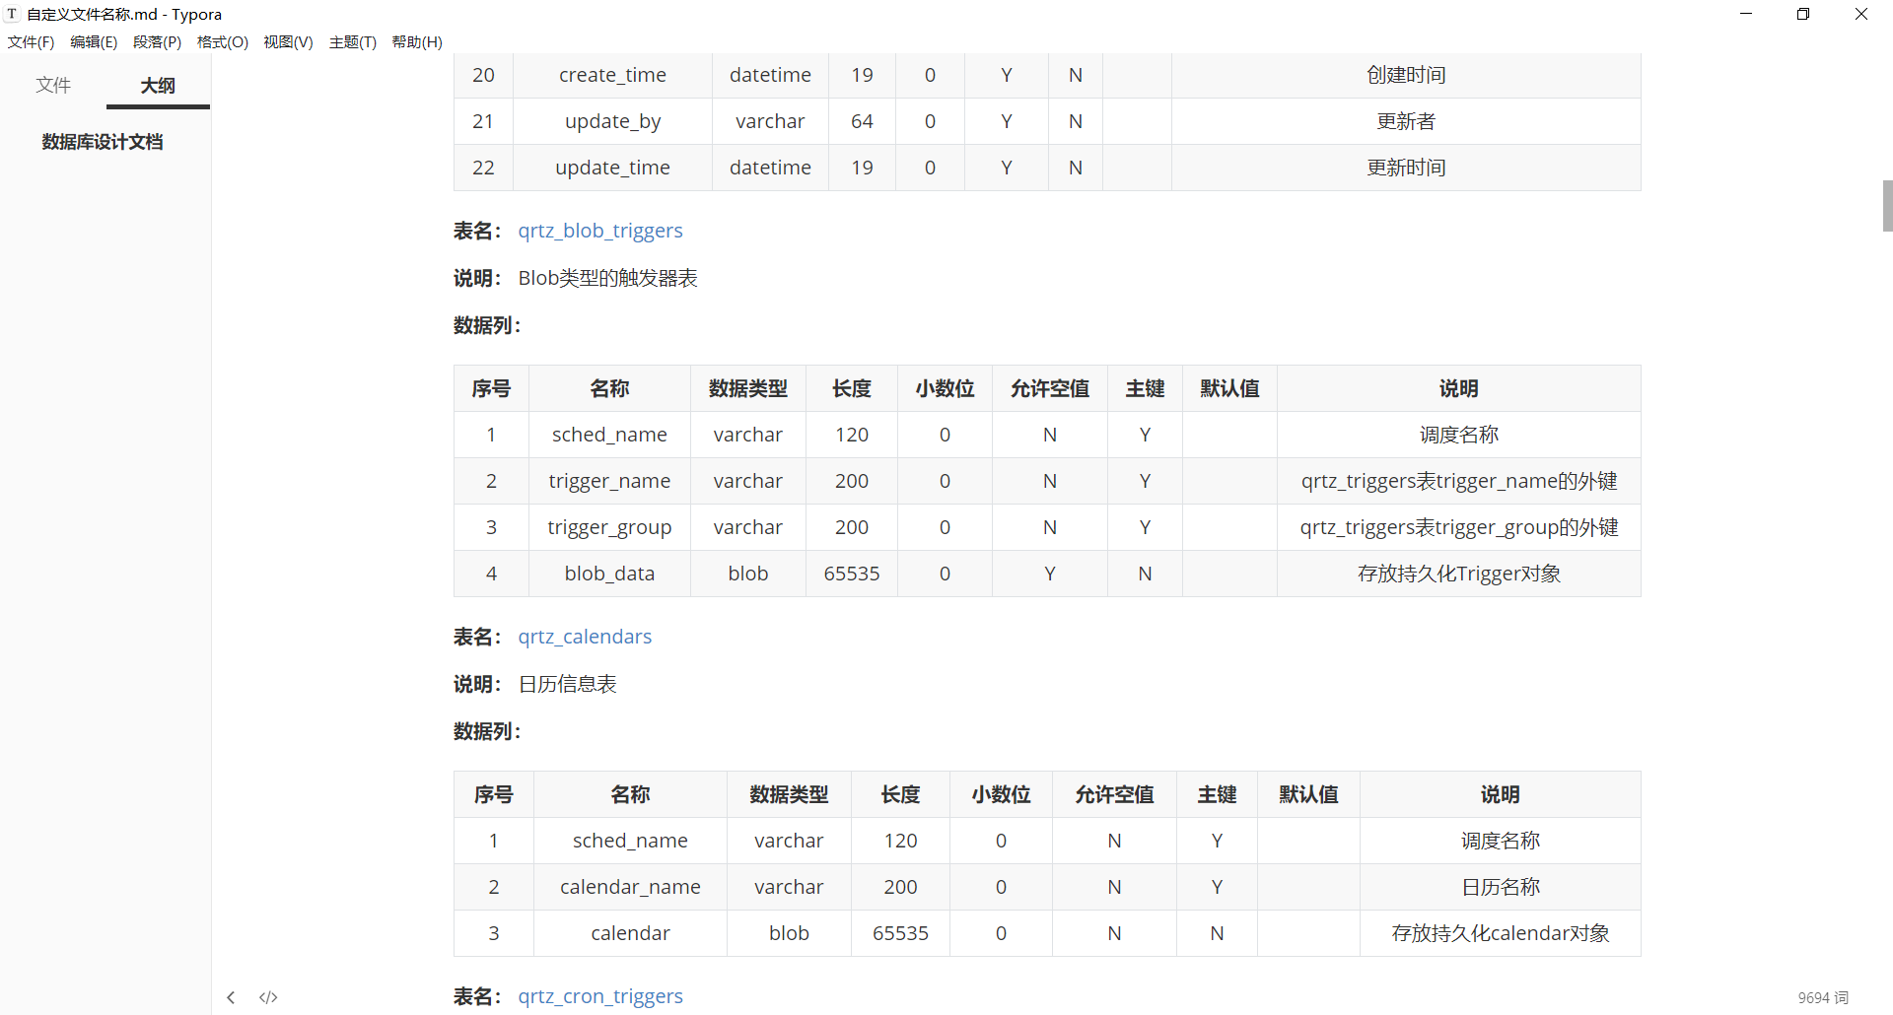
Task: Toggle source code mode icon
Action: pos(268,997)
